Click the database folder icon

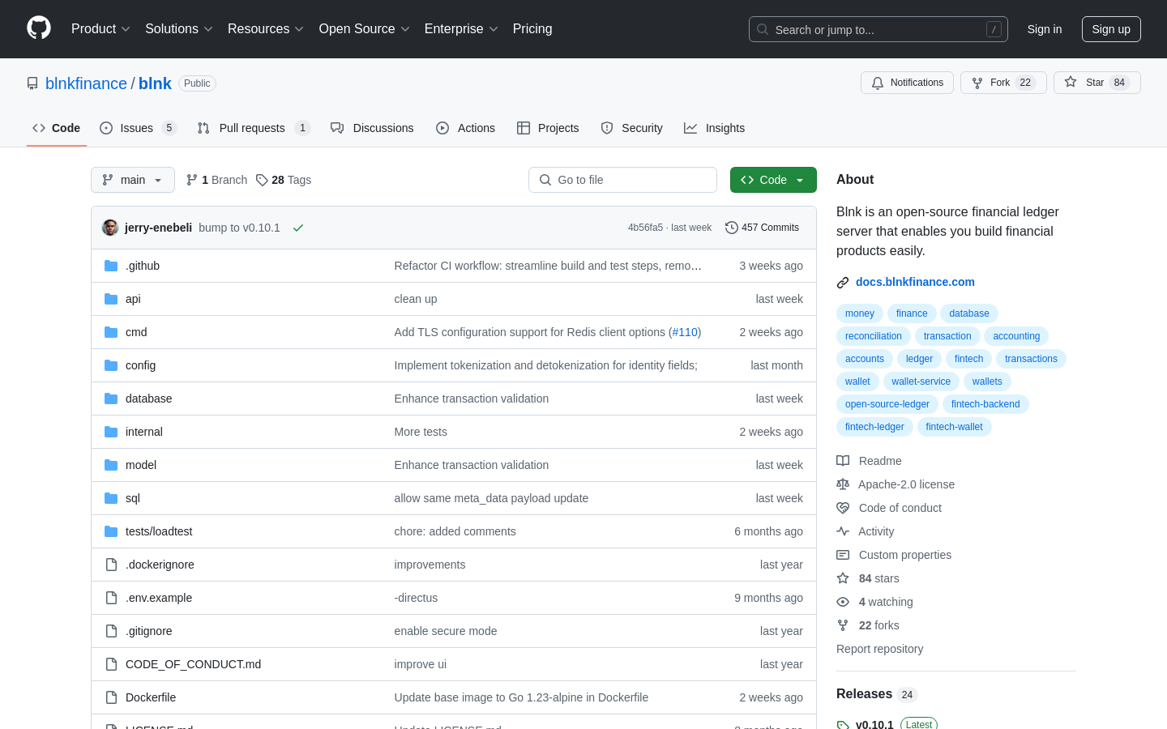point(111,399)
